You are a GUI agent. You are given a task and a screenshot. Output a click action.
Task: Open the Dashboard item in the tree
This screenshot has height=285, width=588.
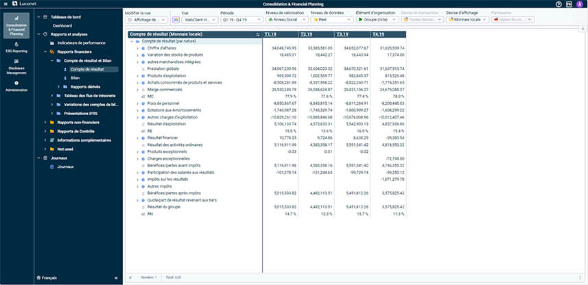(x=62, y=26)
